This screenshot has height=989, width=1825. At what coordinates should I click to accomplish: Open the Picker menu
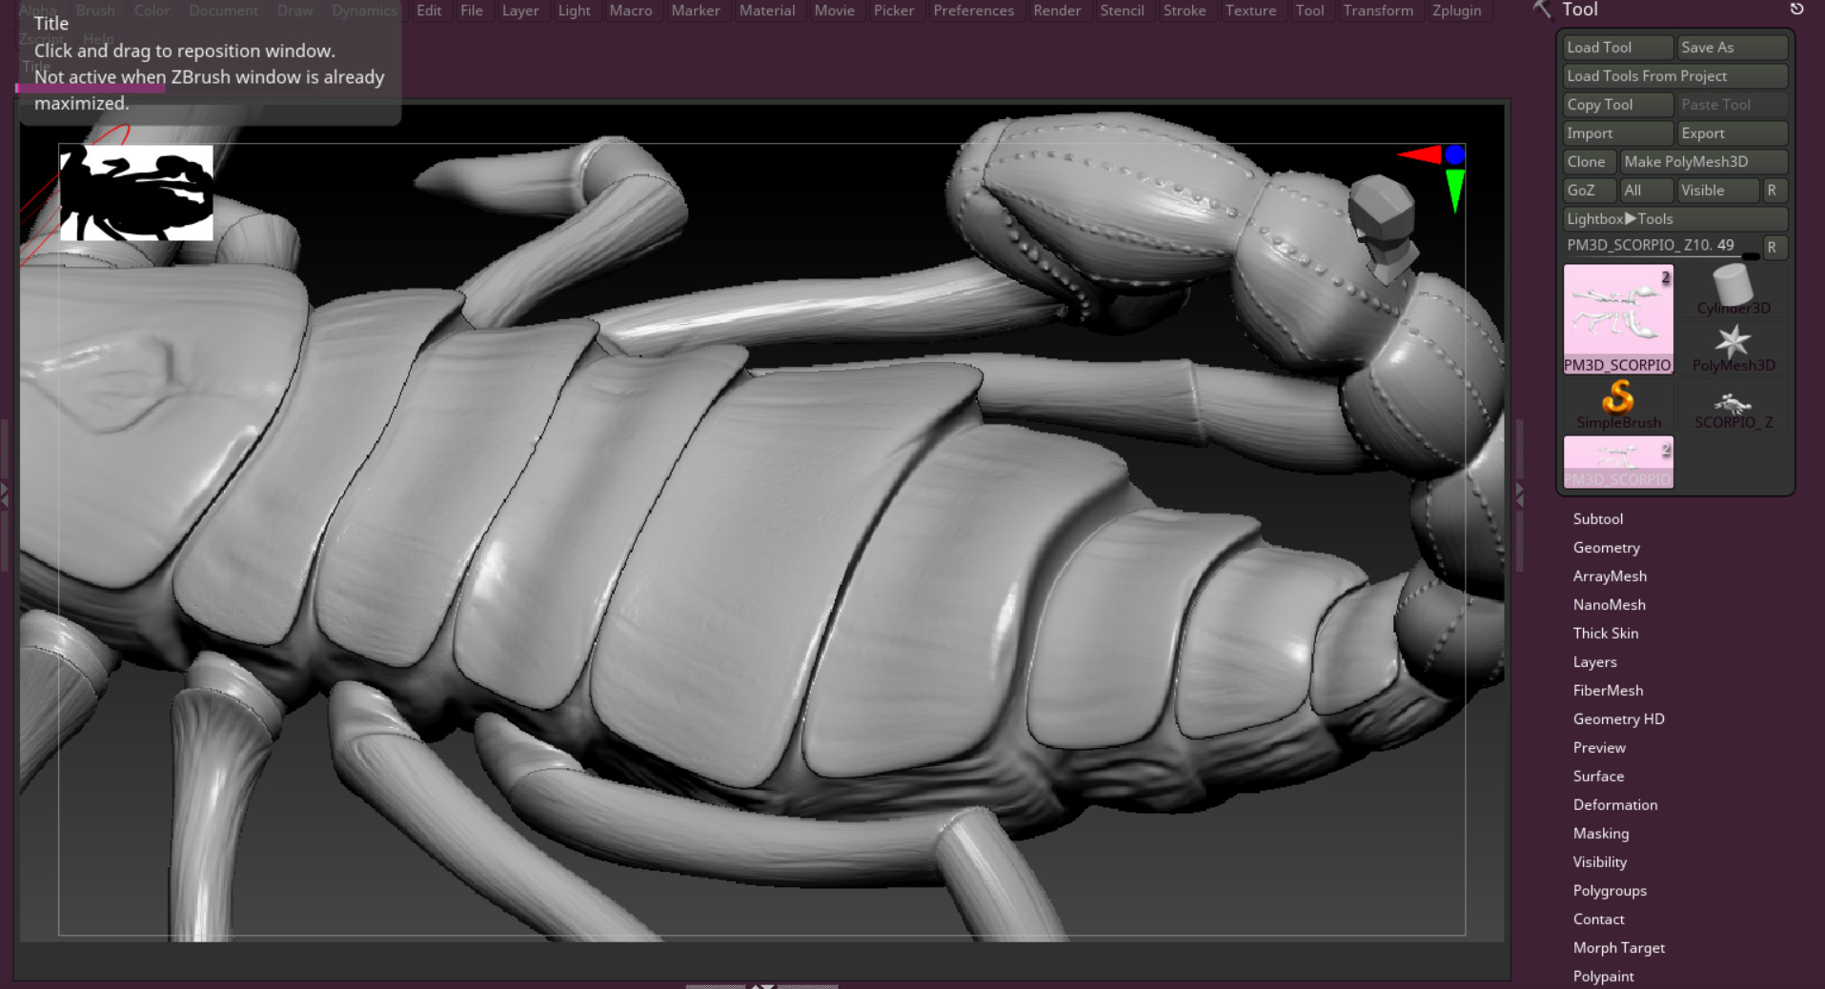894,10
